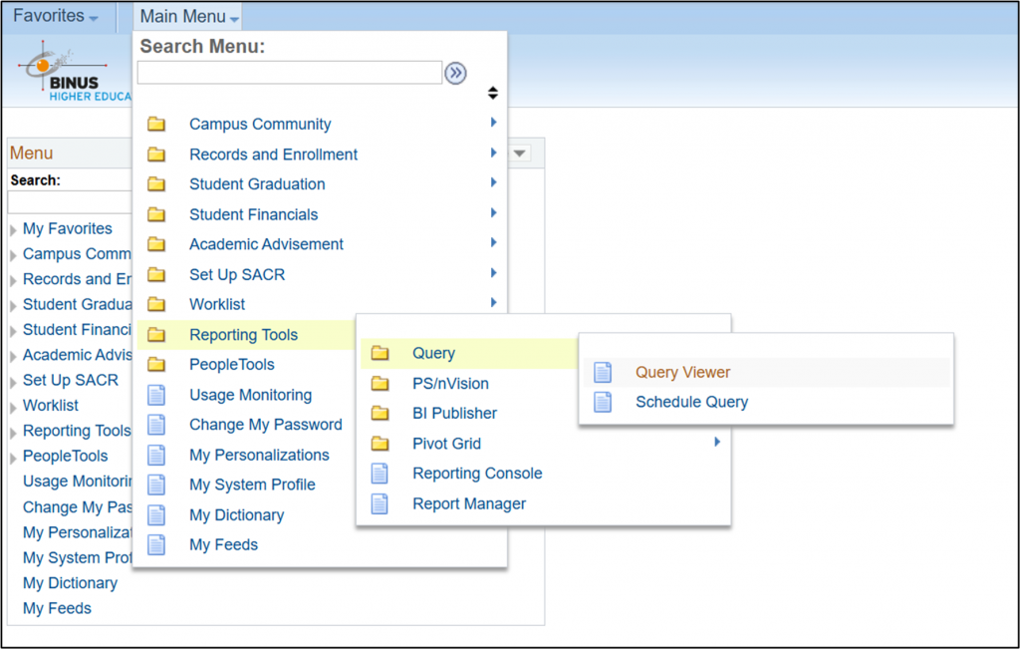This screenshot has width=1020, height=649.
Task: Click the Search Menu text field
Action: 289,73
